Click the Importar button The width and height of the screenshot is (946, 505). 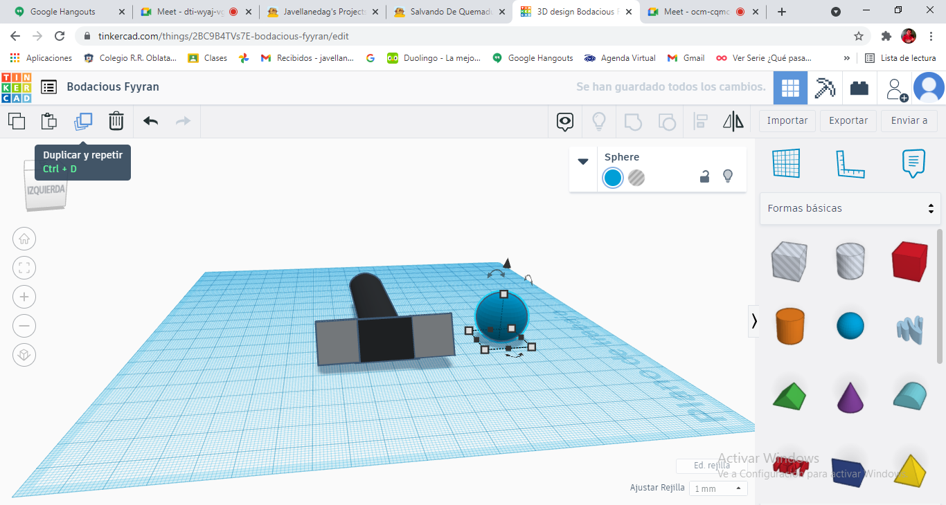pyautogui.click(x=787, y=120)
